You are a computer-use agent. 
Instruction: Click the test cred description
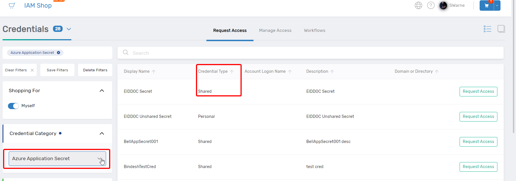(x=315, y=167)
